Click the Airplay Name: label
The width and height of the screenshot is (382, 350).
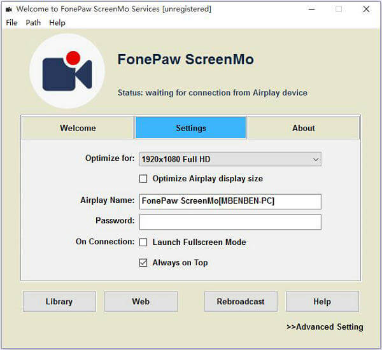click(107, 200)
